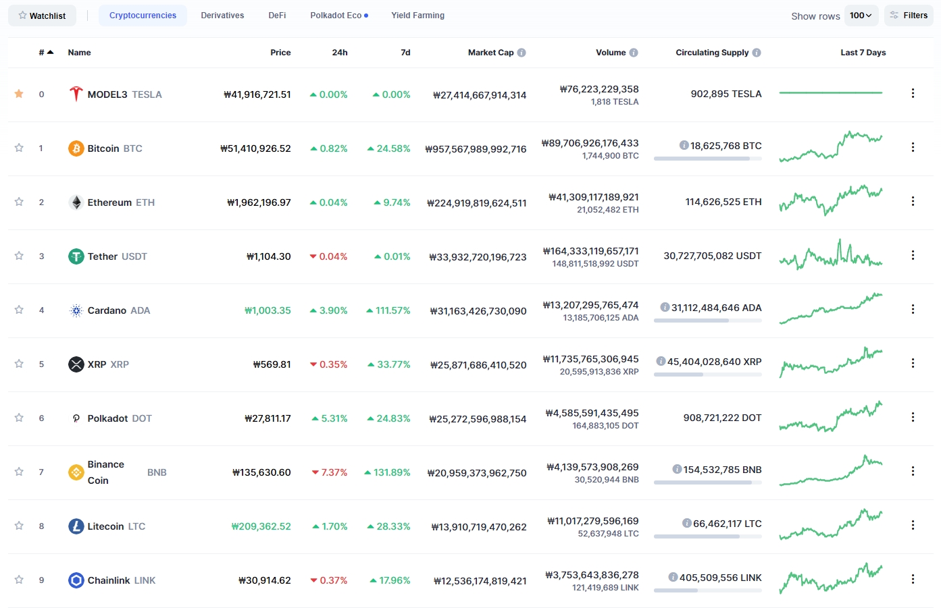Click the info icon beside BNB supply
This screenshot has width=941, height=608.
[677, 469]
